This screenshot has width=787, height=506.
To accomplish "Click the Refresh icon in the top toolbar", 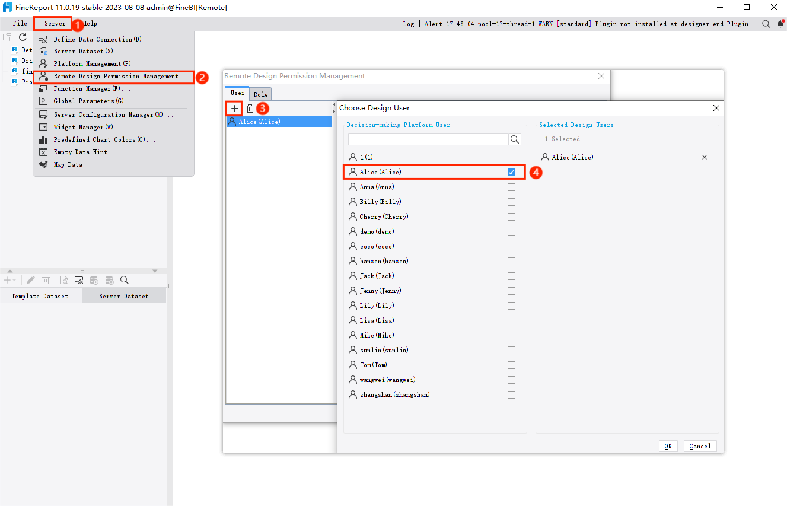I will (23, 36).
